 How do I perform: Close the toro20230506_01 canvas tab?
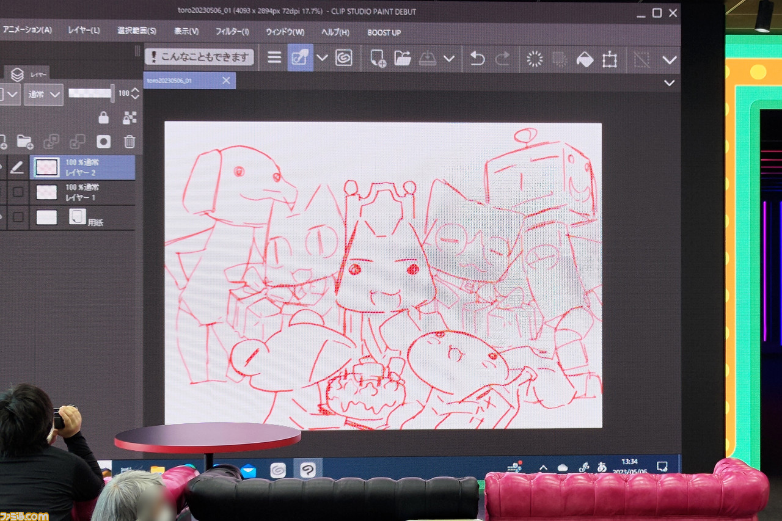(226, 81)
